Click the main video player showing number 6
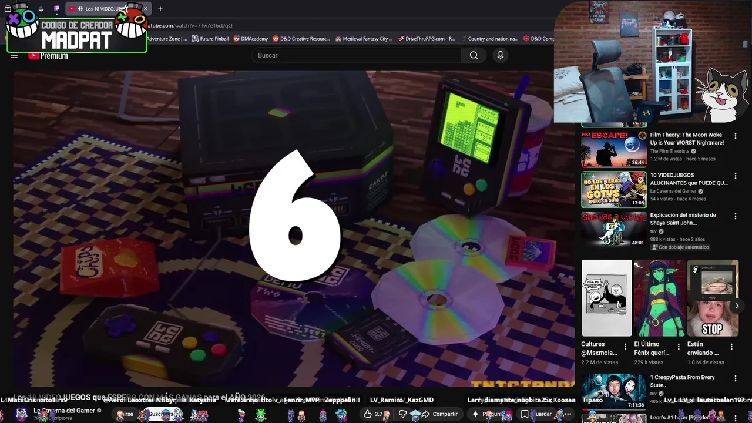752x423 pixels. 294,228
